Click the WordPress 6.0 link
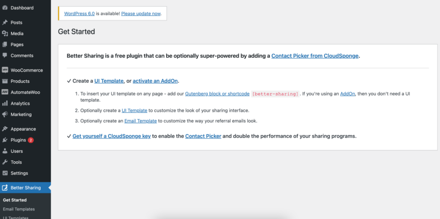 pyautogui.click(x=79, y=13)
